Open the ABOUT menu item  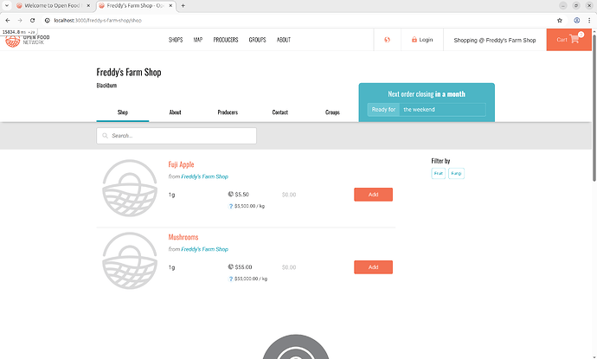click(x=284, y=40)
